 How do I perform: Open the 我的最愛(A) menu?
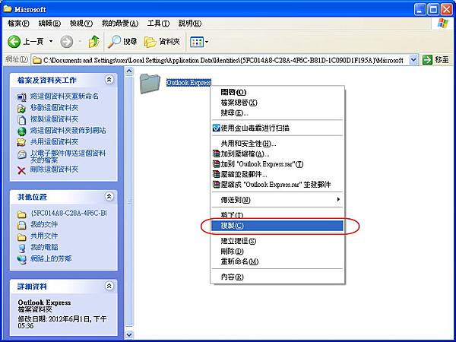120,24
